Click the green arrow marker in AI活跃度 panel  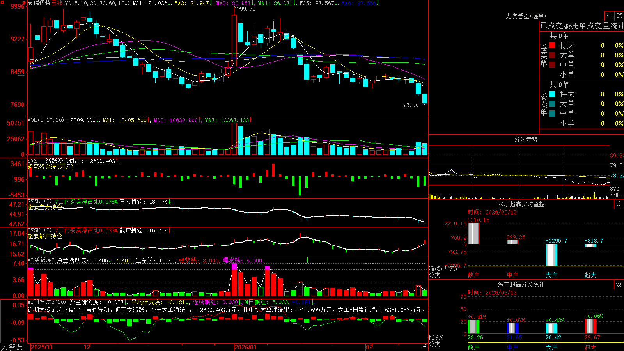307,260
